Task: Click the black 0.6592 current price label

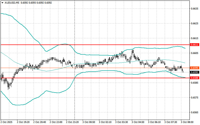Action: tap(195, 72)
